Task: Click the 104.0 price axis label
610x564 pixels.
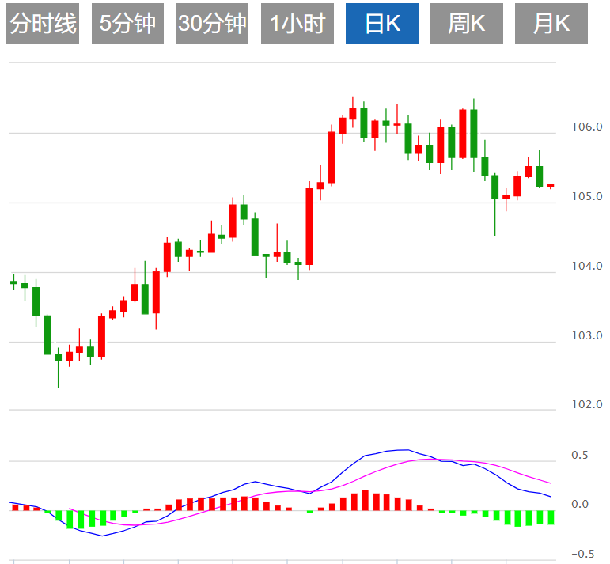Action: point(586,266)
